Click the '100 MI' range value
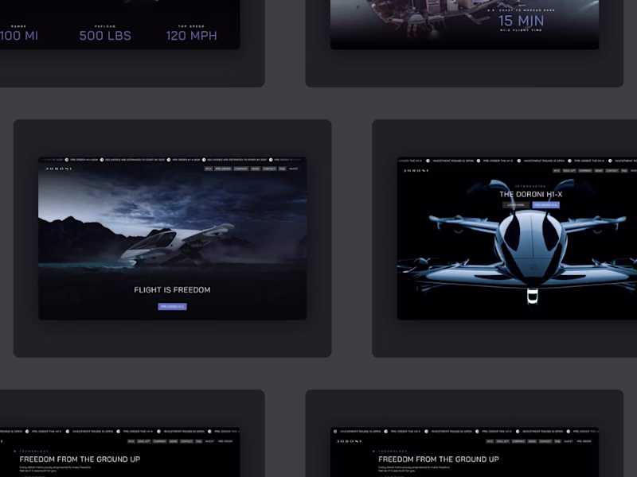This screenshot has height=477, width=637. (x=19, y=36)
